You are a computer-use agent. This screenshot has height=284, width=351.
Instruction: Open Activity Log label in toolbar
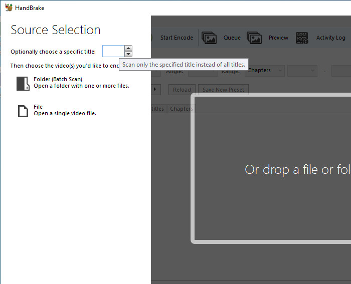tap(330, 38)
